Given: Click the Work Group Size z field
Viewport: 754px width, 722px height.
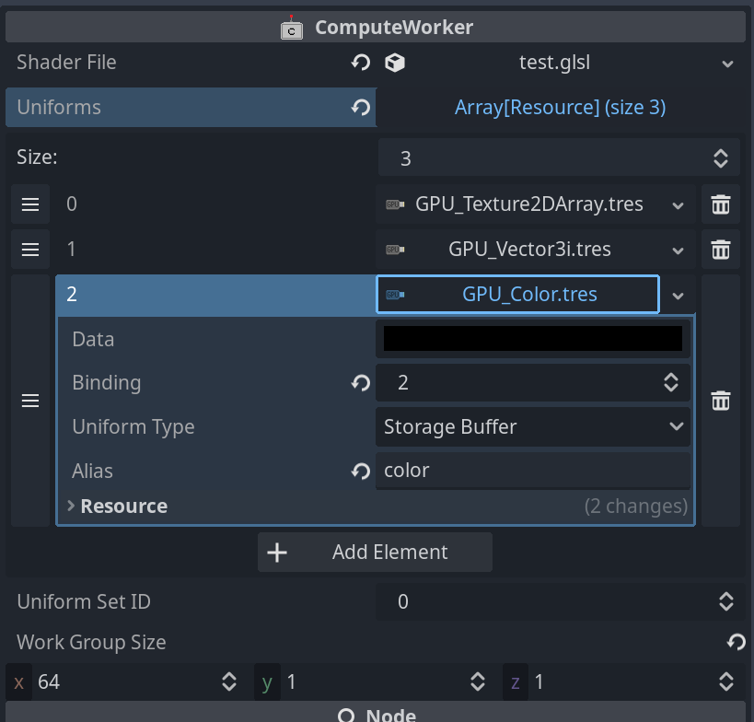Looking at the screenshot, I should pyautogui.click(x=622, y=682).
